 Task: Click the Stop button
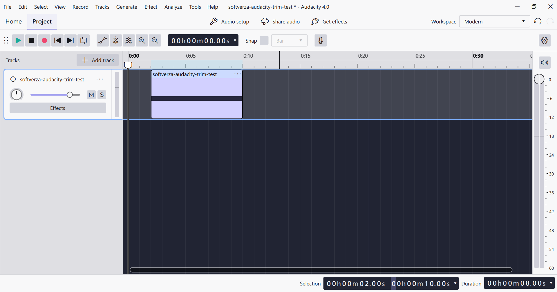31,41
